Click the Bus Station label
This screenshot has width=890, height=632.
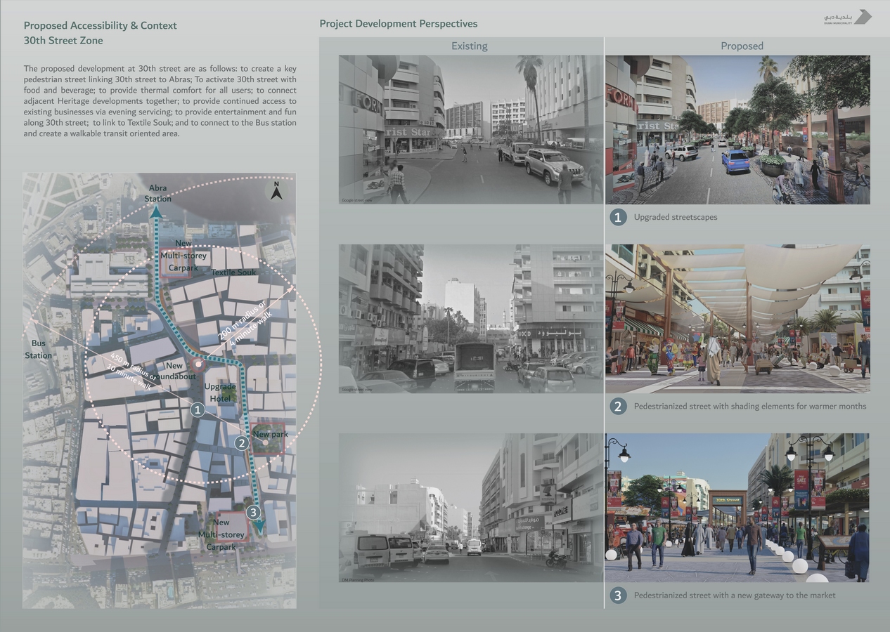pos(38,349)
